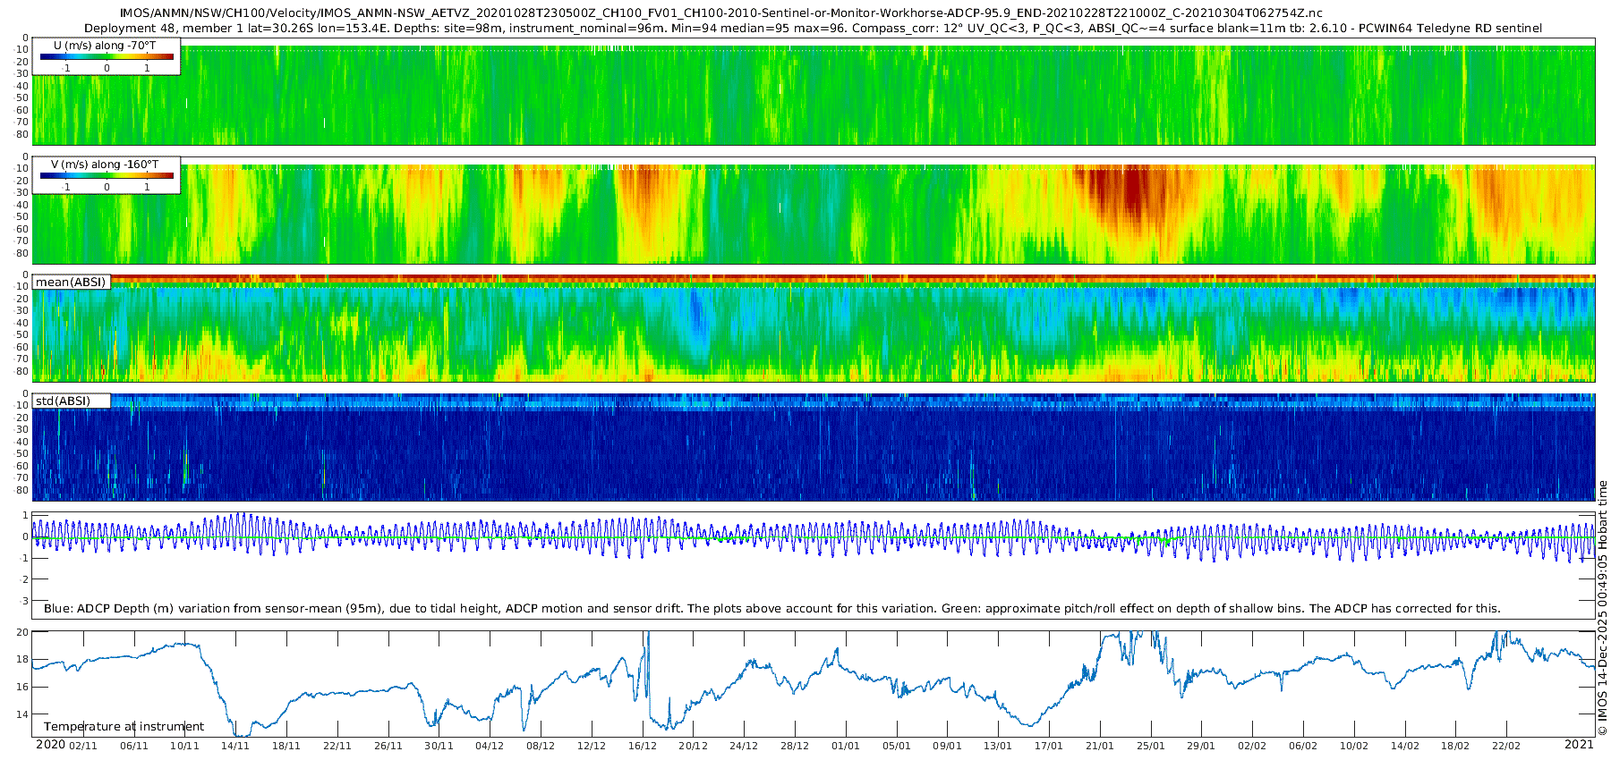This screenshot has width=1611, height=760.
Task: Click the U velocity colorbar legend
Action: pyautogui.click(x=107, y=56)
